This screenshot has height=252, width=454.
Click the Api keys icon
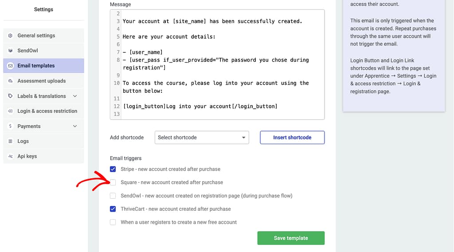click(x=10, y=156)
